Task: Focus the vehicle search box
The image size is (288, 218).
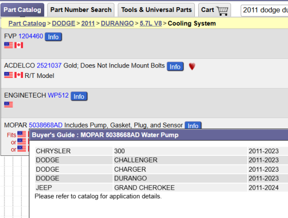Action: point(265,11)
